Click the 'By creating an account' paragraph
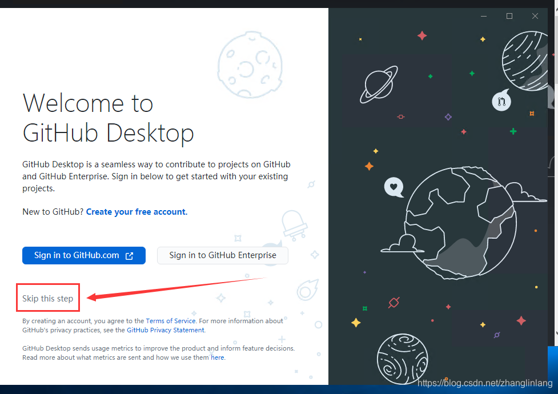The height and width of the screenshot is (394, 558). point(153,325)
